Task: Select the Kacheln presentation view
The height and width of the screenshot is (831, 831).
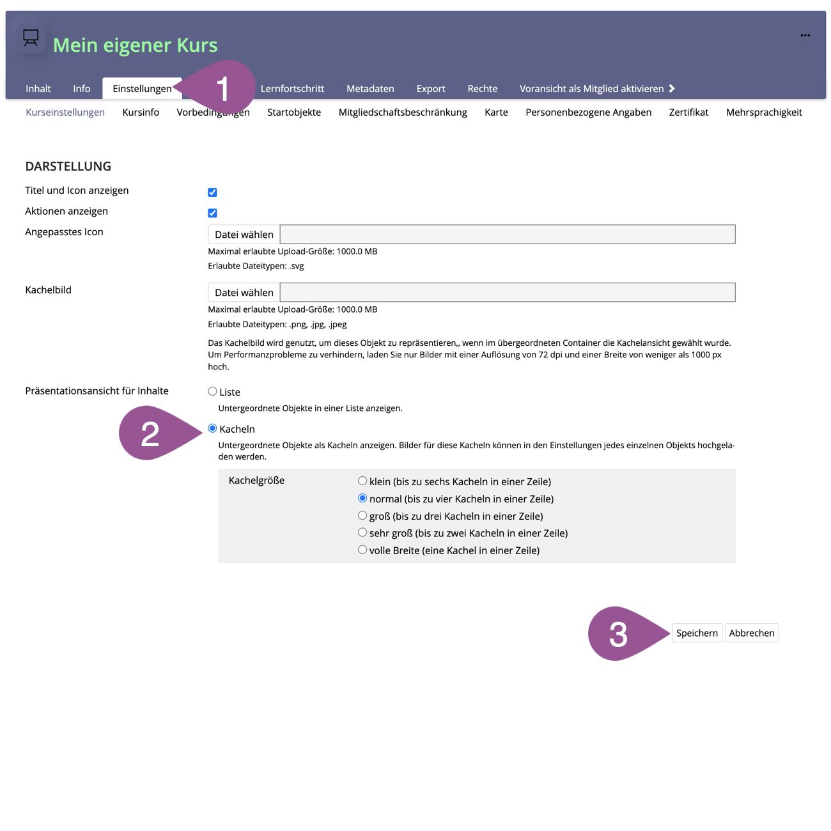Action: pyautogui.click(x=212, y=428)
